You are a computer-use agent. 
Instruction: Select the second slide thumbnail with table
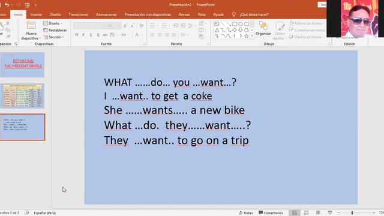22,96
